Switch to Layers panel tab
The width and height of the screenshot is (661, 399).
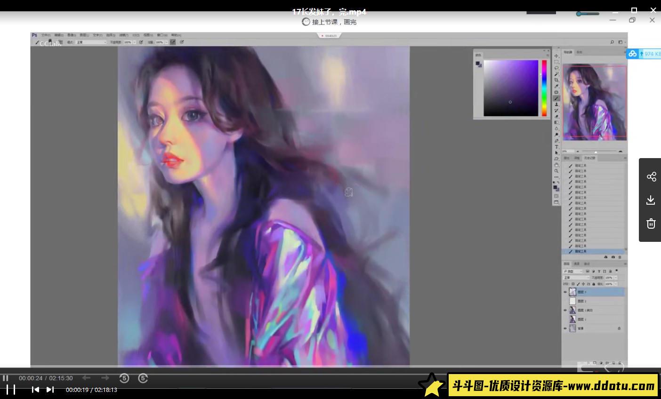(566, 263)
